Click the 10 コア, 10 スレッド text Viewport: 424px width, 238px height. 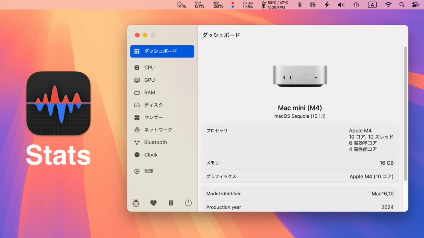(x=371, y=137)
